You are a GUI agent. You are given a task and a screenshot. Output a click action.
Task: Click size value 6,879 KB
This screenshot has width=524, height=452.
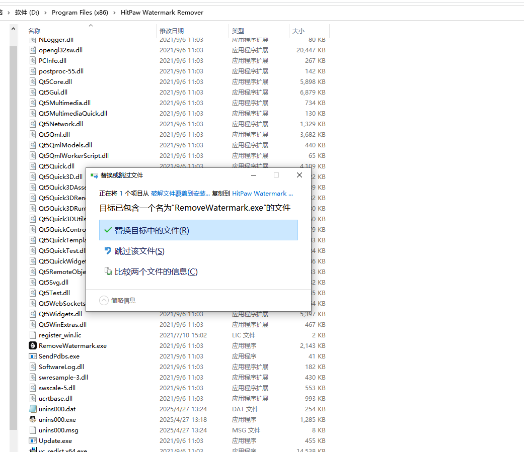(x=313, y=93)
